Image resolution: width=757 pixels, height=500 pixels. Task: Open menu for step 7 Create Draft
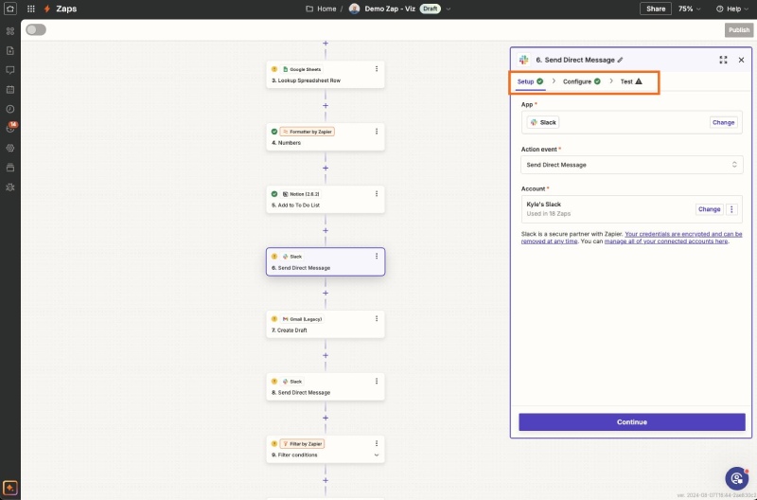[377, 319]
